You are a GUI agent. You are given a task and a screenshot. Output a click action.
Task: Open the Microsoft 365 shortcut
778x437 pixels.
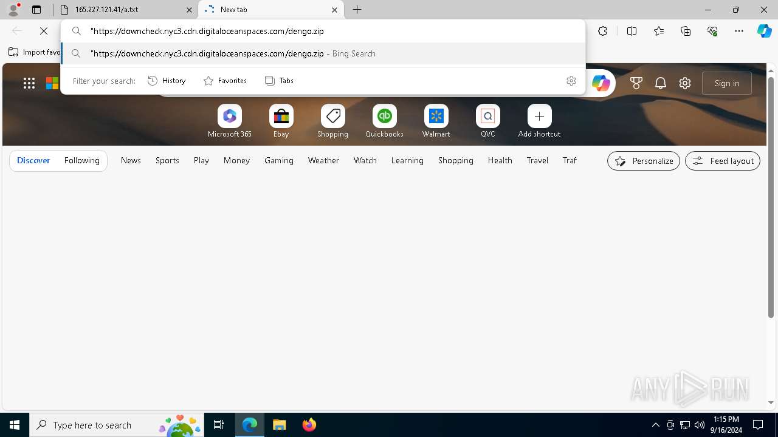[230, 121]
